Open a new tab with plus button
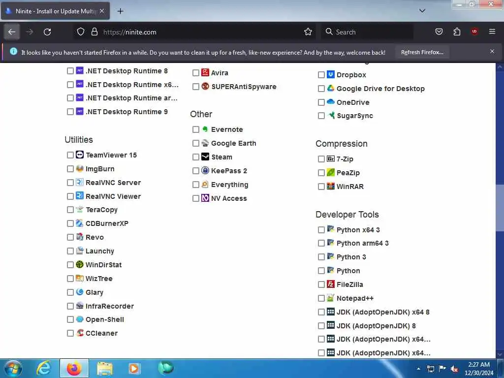 120,11
